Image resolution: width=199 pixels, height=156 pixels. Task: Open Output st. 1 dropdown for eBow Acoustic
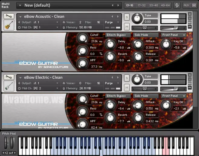[57, 22]
